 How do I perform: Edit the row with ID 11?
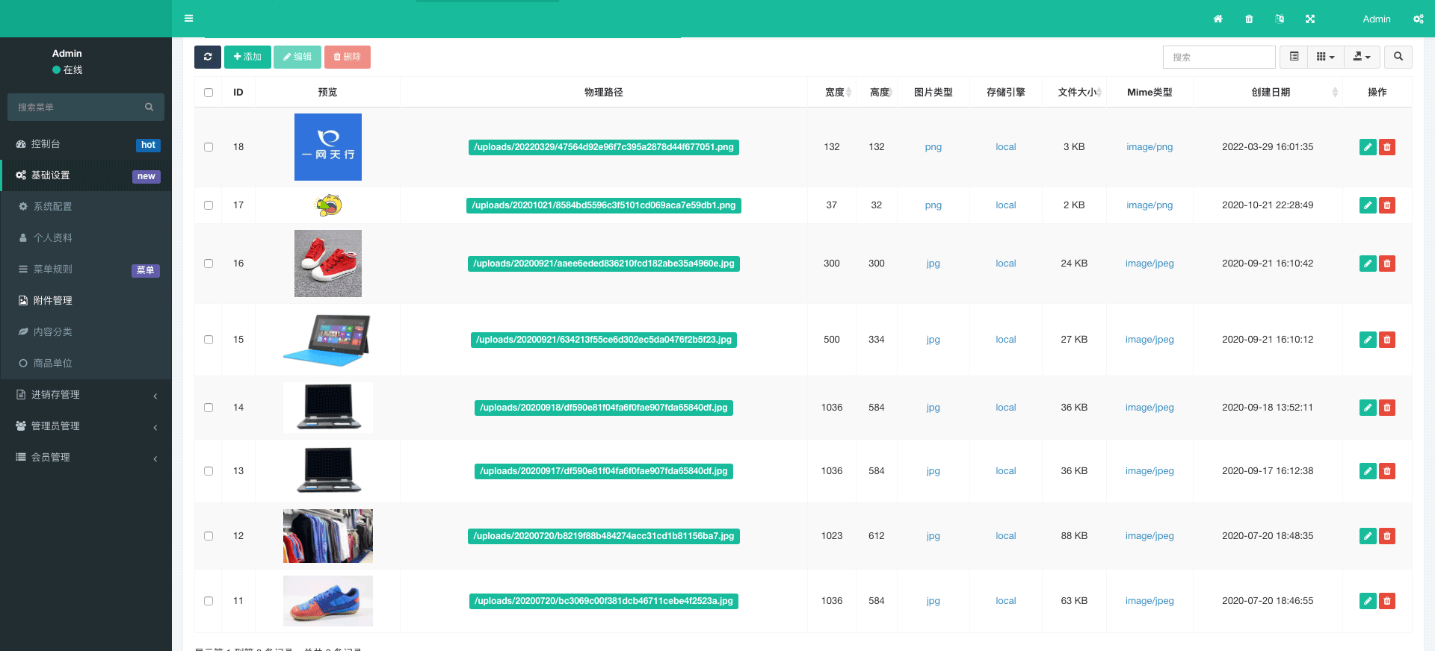click(x=1368, y=601)
